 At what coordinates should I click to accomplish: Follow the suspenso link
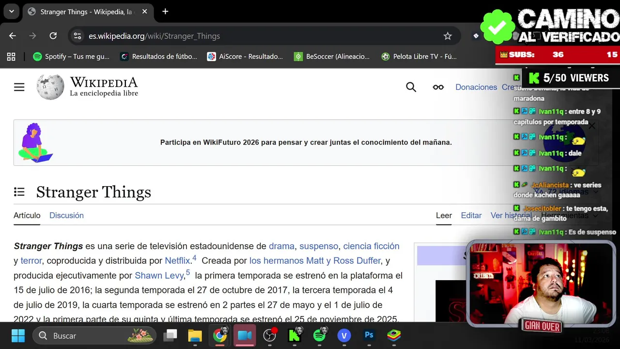point(319,246)
